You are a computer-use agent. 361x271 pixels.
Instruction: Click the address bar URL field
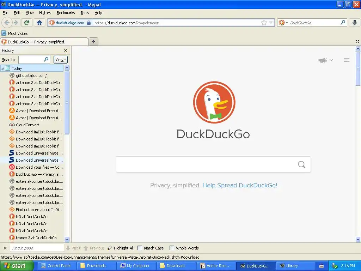click(x=177, y=23)
